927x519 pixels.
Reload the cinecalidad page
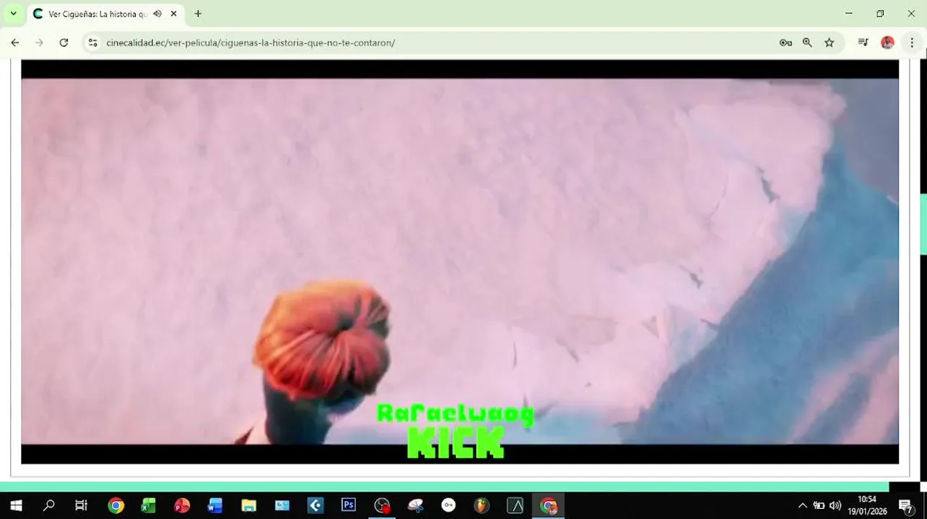click(x=64, y=43)
